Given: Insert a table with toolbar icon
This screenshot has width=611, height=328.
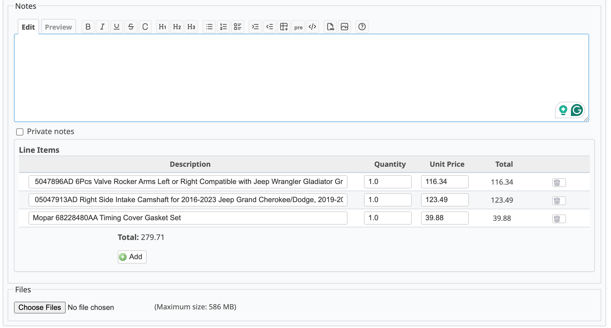Looking at the screenshot, I should coord(284,27).
